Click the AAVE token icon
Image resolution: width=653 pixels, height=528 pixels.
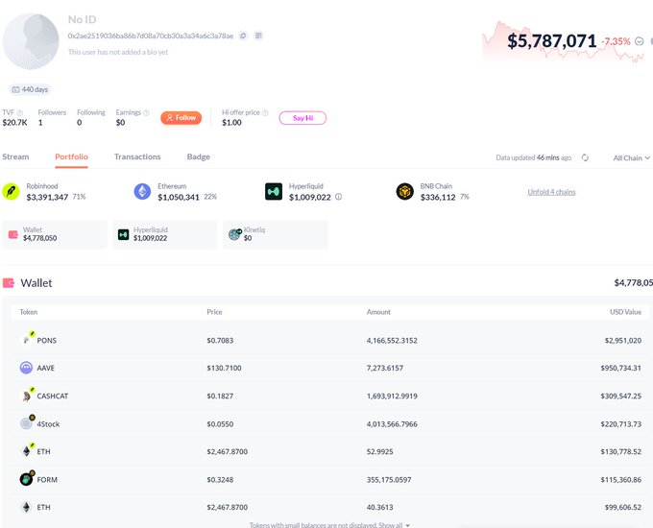[x=26, y=368]
